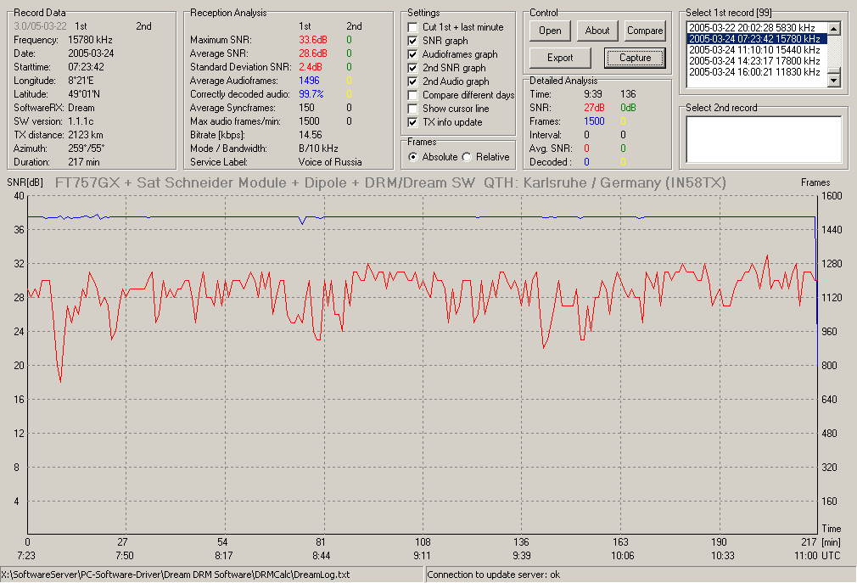Turn on Show cursor line
The height and width of the screenshot is (583, 857).
412,109
